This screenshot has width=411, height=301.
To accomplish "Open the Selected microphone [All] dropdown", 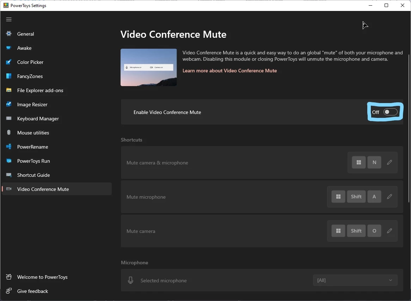I will click(355, 280).
